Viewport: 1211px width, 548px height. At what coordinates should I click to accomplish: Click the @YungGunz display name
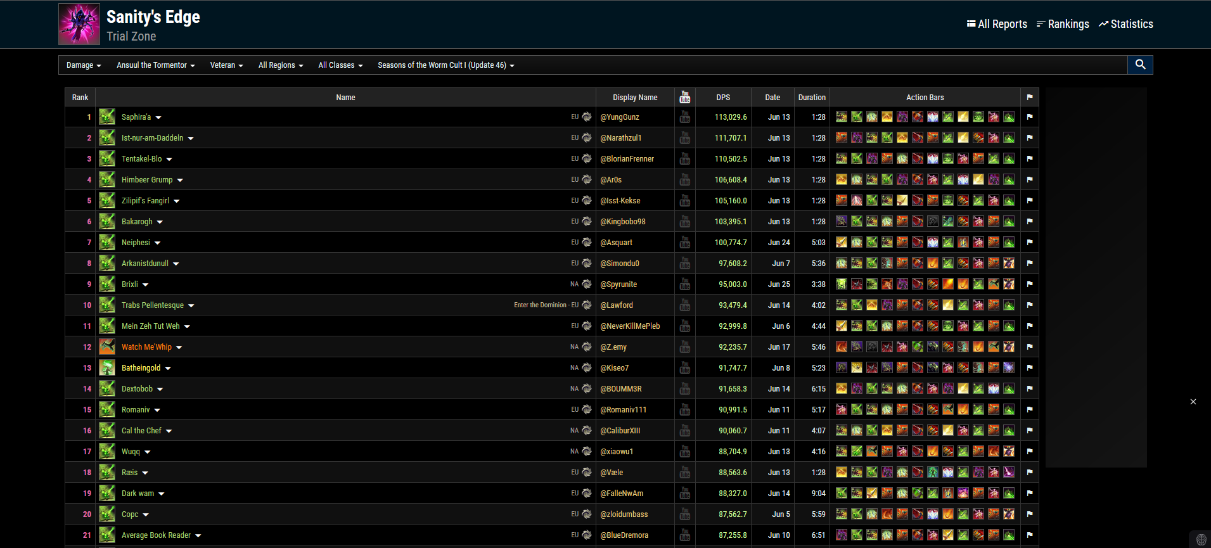click(x=620, y=117)
